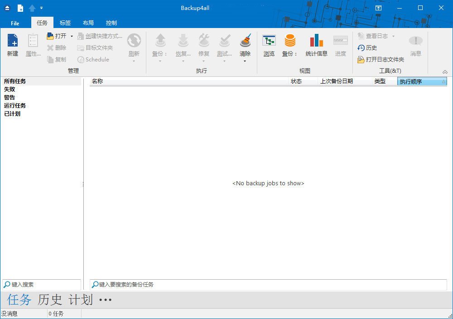The width and height of the screenshot is (453, 319).
Task: Click the 键入要搜索的备份任务 search field
Action: tap(267, 285)
